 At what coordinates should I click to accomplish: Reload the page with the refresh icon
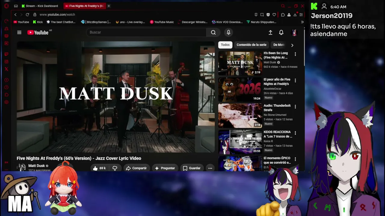point(27,14)
